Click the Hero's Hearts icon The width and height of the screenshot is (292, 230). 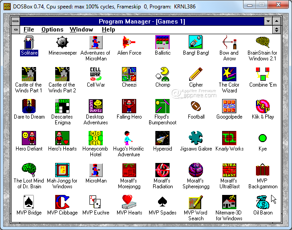click(x=62, y=138)
